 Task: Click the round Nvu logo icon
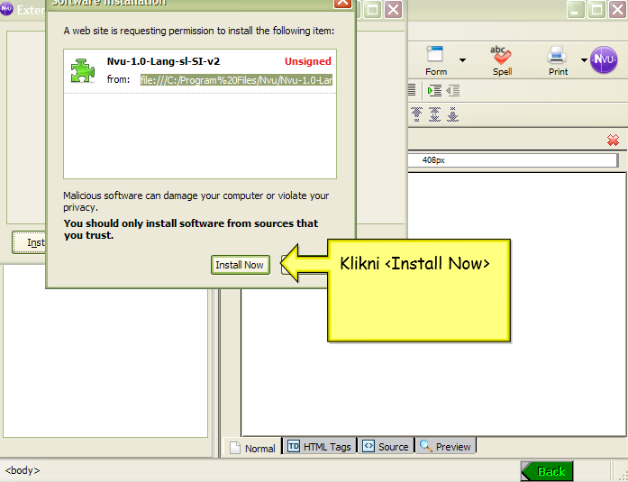[x=604, y=59]
